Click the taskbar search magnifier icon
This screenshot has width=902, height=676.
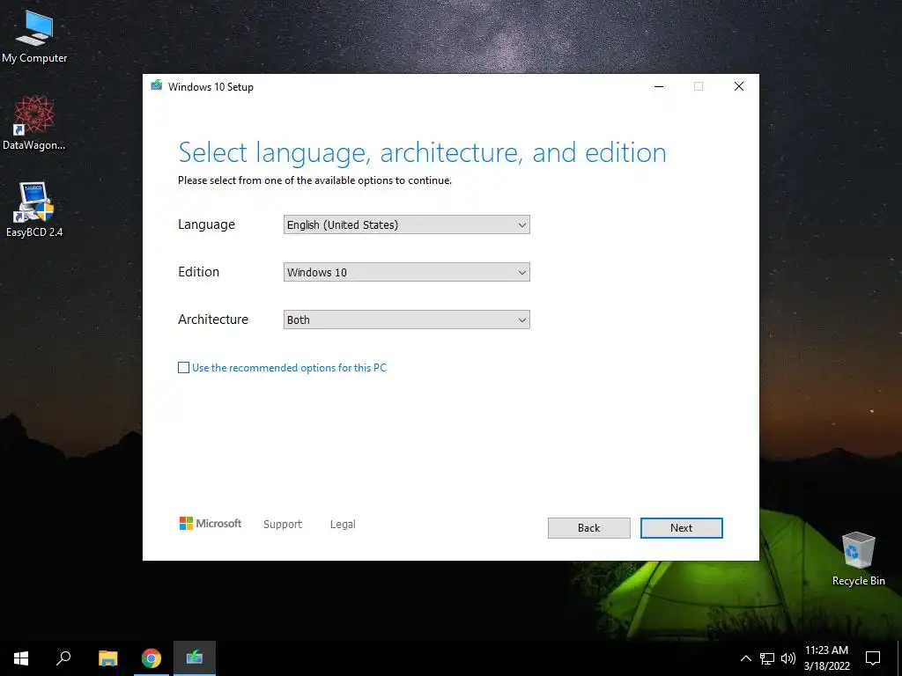pos(63,658)
